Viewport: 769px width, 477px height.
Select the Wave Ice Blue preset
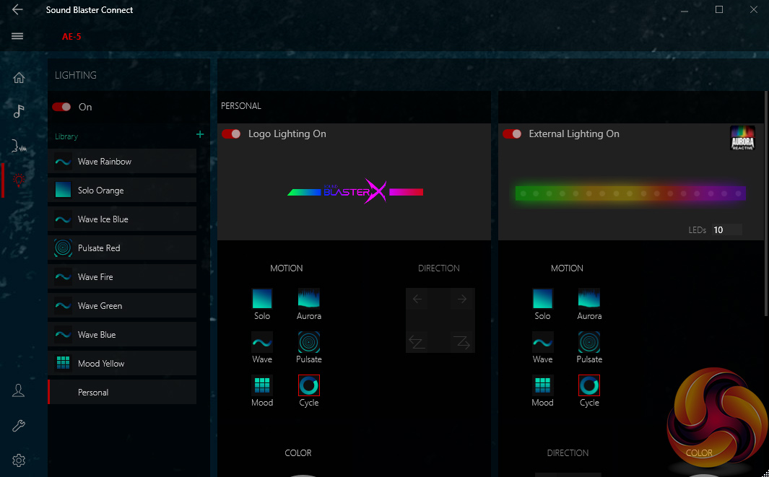pos(122,219)
